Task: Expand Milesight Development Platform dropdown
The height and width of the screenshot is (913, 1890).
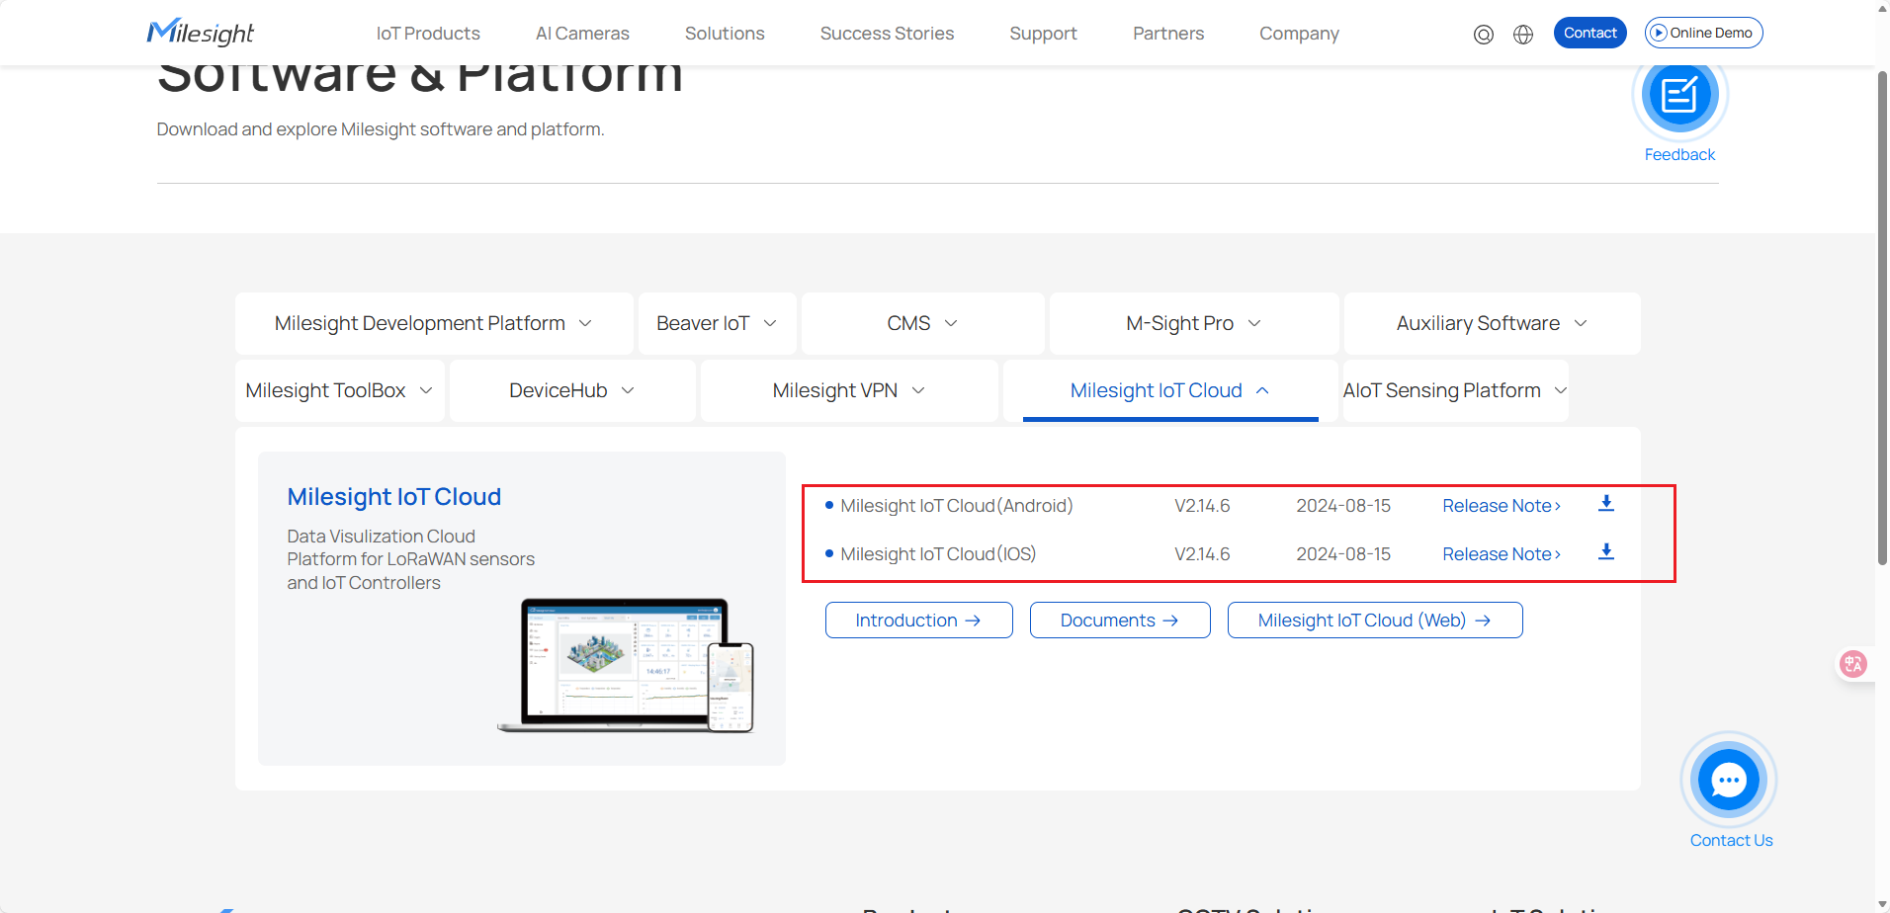Action: click(x=433, y=324)
